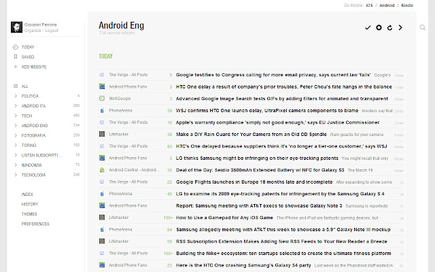Expand the Tech category chevron
Screen dimensions: 435x272
[x=15, y=116]
